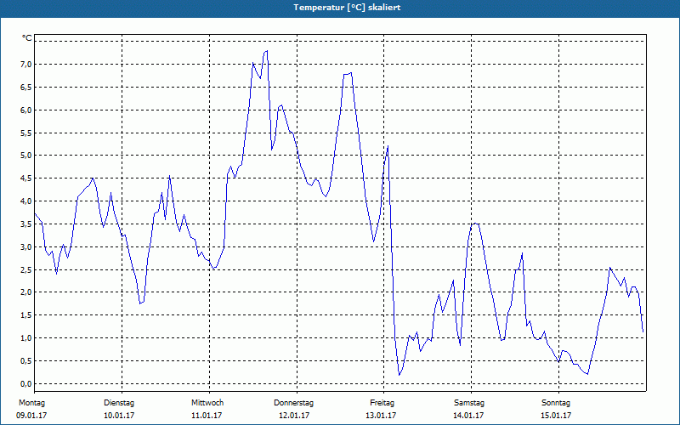
Task: Click the 5,5 y-axis label
Action: tap(25, 133)
